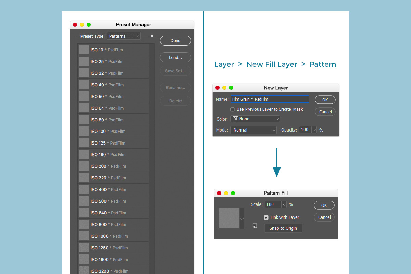Screen dimensions: 411x274
Task: Select the ISO 10 * PsdFilm pattern thumbnail
Action: (84, 50)
